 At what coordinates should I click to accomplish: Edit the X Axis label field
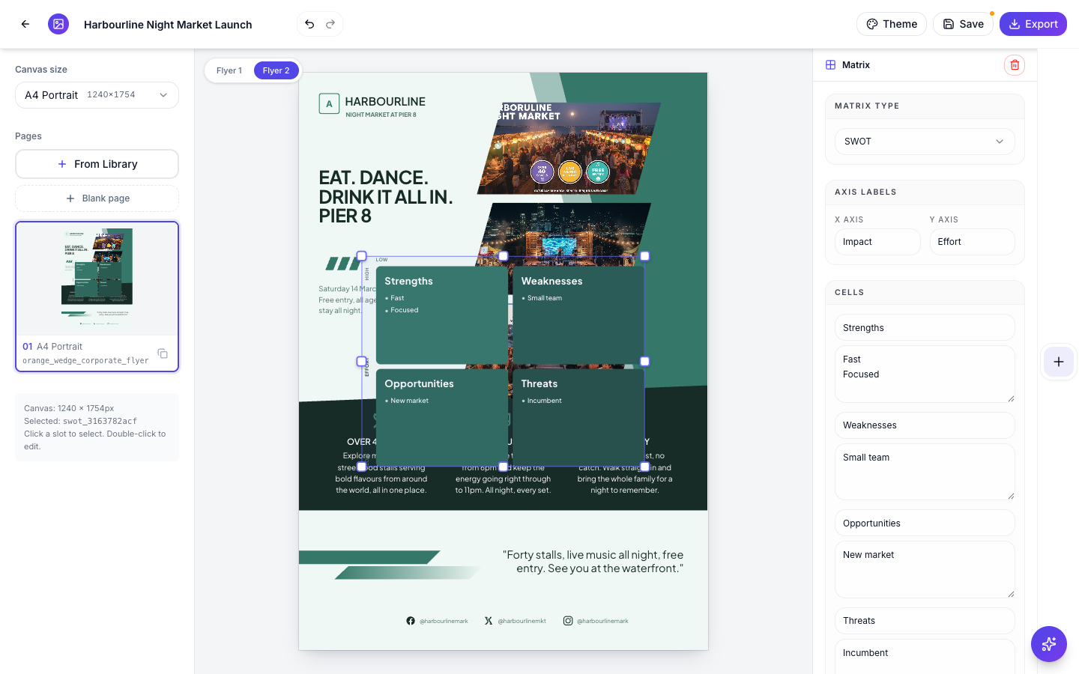tap(877, 242)
